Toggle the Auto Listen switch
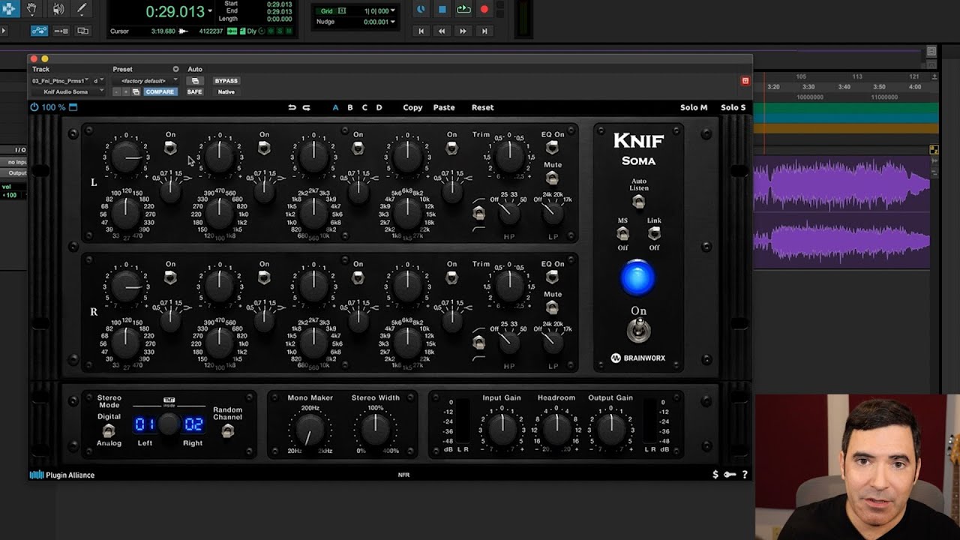The width and height of the screenshot is (960, 540). pos(638,202)
